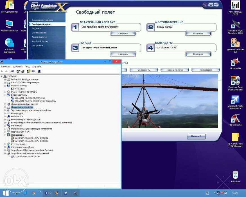Image resolution: width=246 pixels, height=197 pixels.
Task: Open Сетевая игра in Flight Simulator sidebar
Action: 39,33
